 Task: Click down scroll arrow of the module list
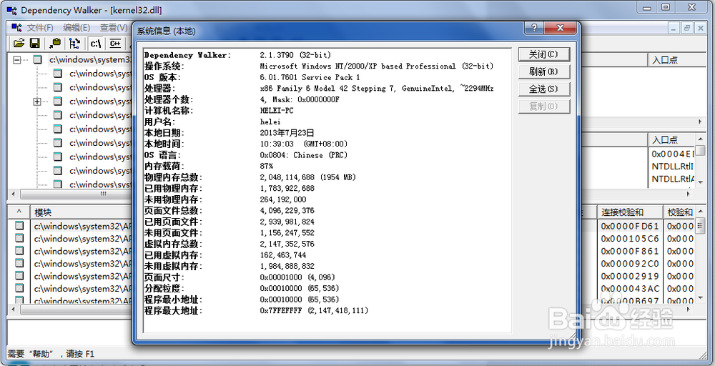click(x=701, y=299)
